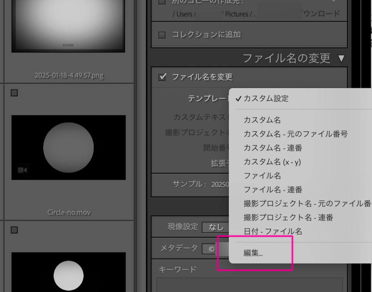The image size is (372, 292).
Task: Click the video camera badge on Circle-no.mov
Action: click(22, 170)
